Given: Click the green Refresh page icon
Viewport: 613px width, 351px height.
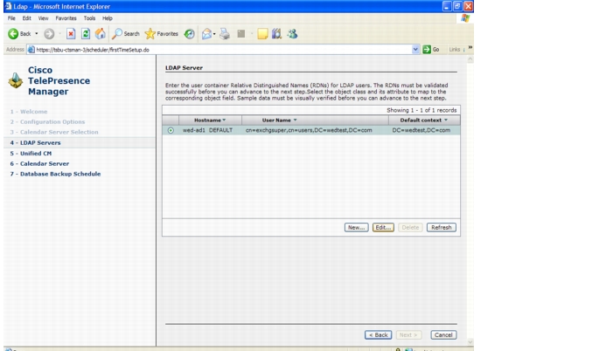Looking at the screenshot, I should pyautogui.click(x=86, y=34).
